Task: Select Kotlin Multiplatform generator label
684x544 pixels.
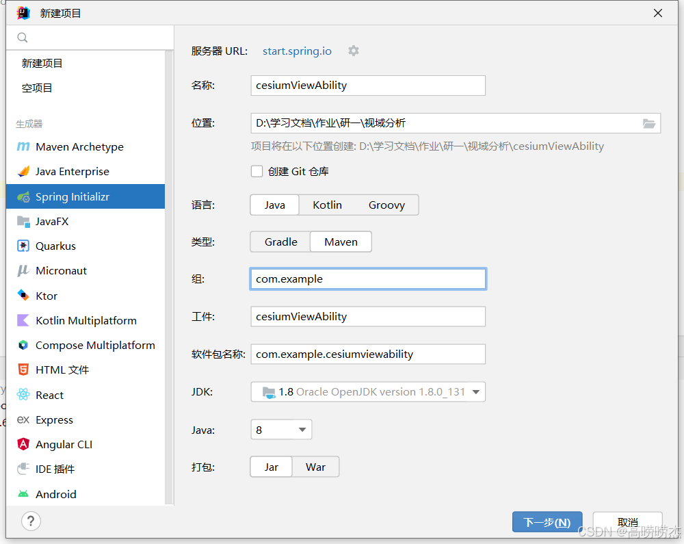Action: tap(86, 321)
